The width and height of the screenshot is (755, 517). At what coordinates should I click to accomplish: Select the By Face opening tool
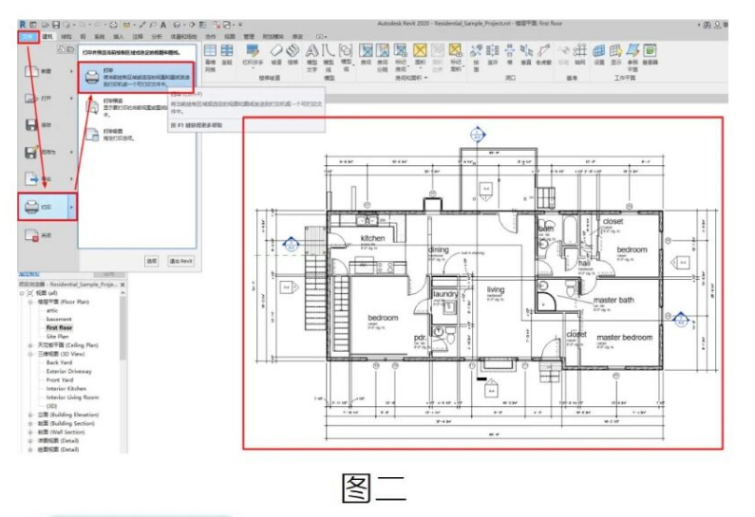476,58
